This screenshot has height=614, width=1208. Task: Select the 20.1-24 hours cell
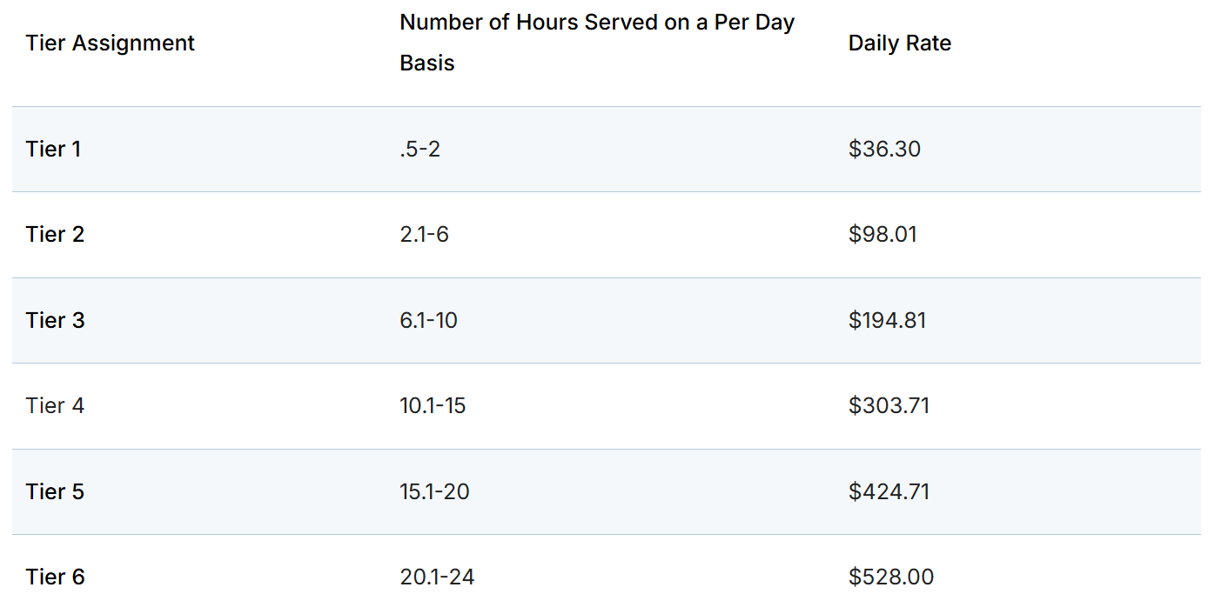pos(437,577)
